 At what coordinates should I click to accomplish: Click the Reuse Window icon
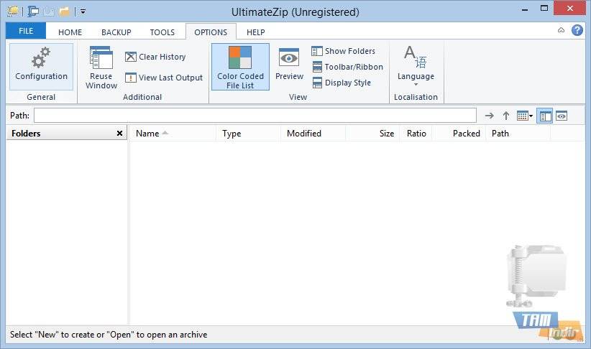(x=101, y=68)
